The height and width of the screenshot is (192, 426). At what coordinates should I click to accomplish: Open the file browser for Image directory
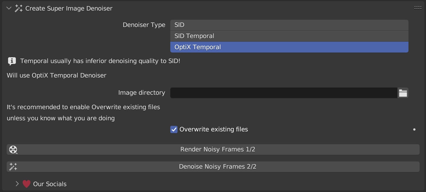click(403, 93)
